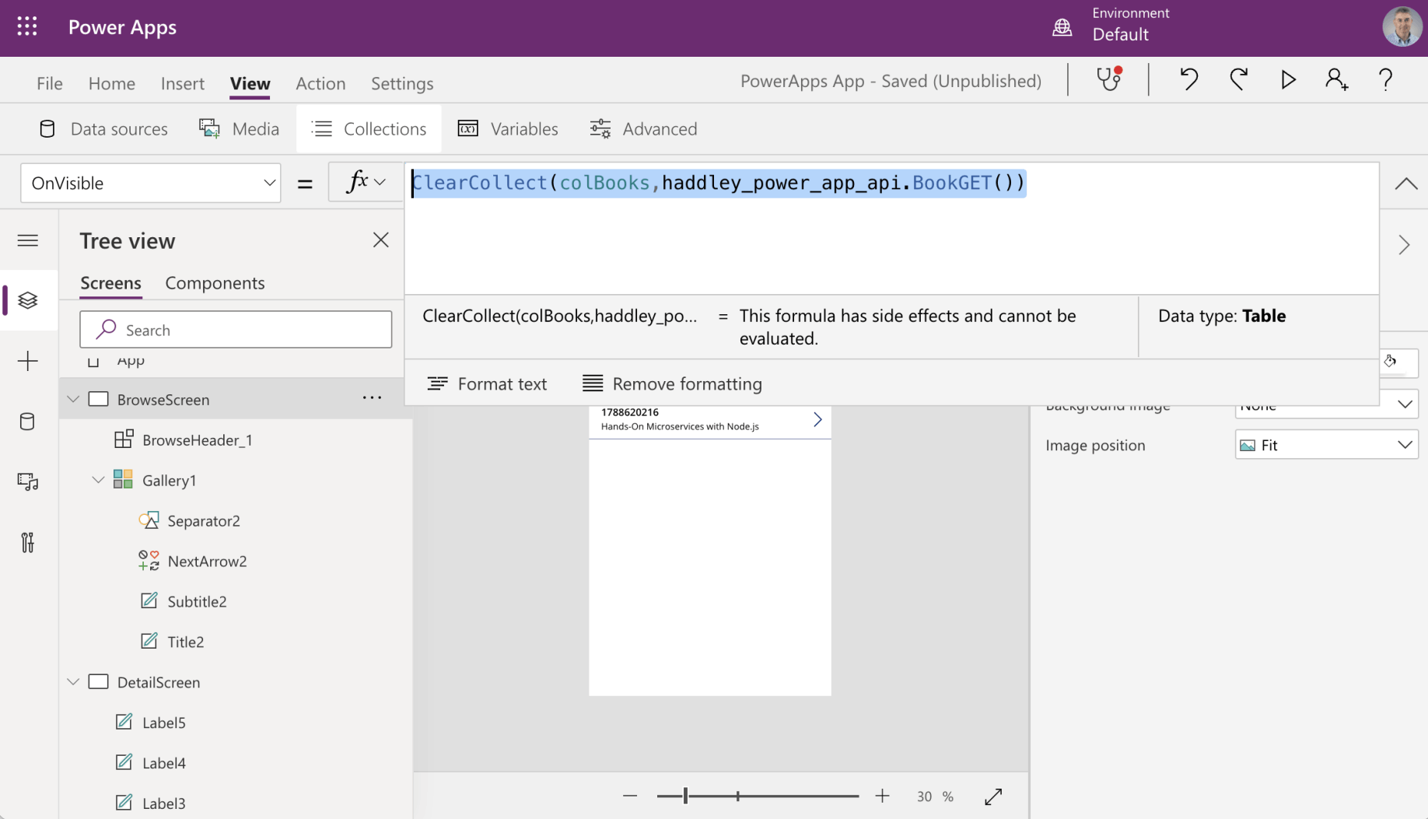Click the Redo arrow icon
Screen dimensions: 1428x819
(x=1238, y=79)
